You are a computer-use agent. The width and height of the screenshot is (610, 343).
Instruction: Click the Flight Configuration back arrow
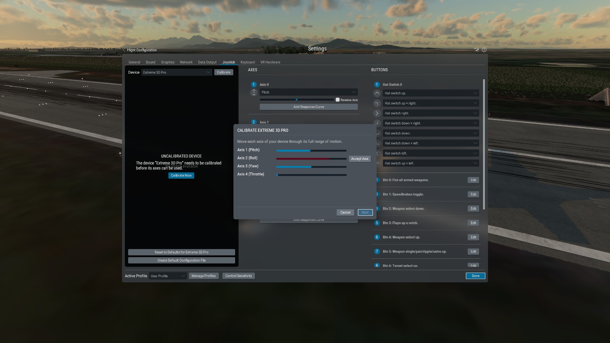(x=124, y=50)
